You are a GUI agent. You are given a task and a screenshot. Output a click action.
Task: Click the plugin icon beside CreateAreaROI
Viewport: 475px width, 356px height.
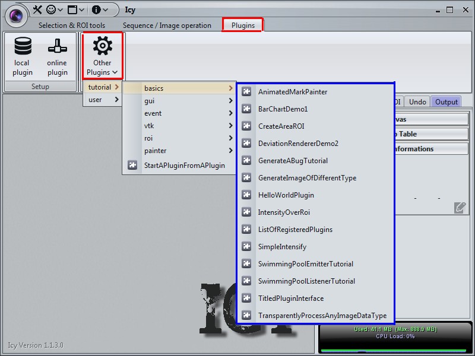pos(246,126)
